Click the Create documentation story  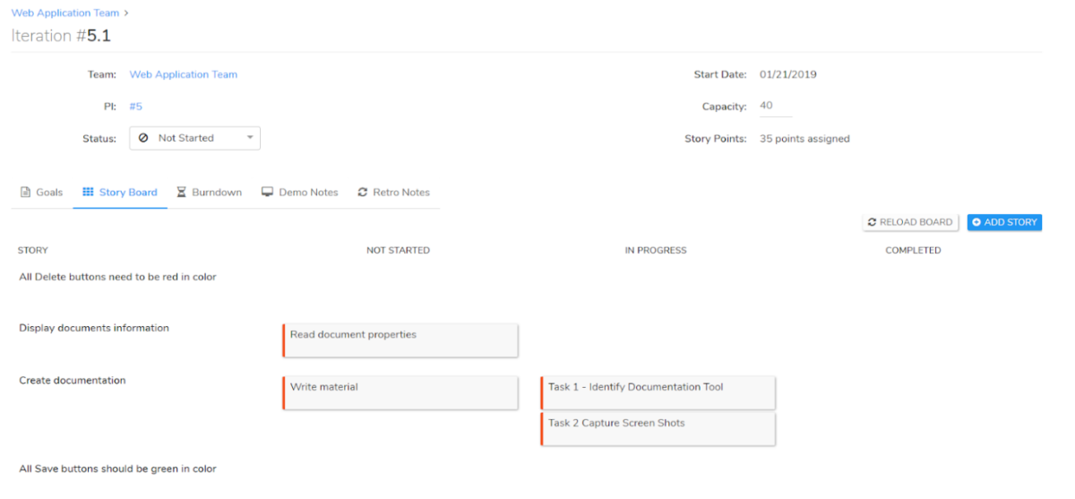(73, 381)
